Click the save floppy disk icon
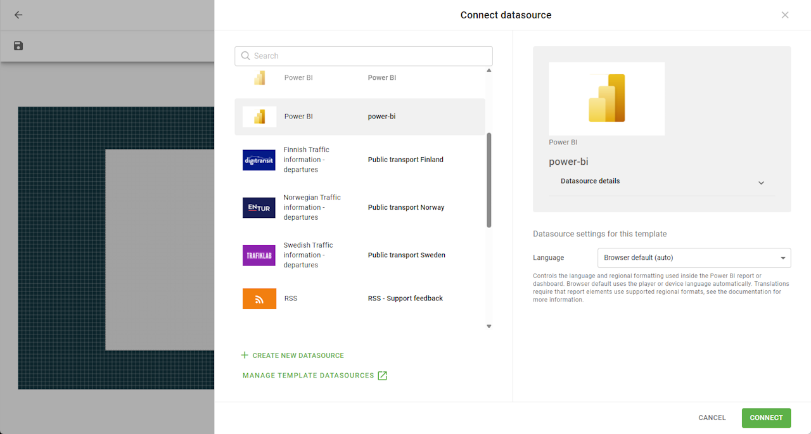The image size is (811, 434). click(18, 46)
